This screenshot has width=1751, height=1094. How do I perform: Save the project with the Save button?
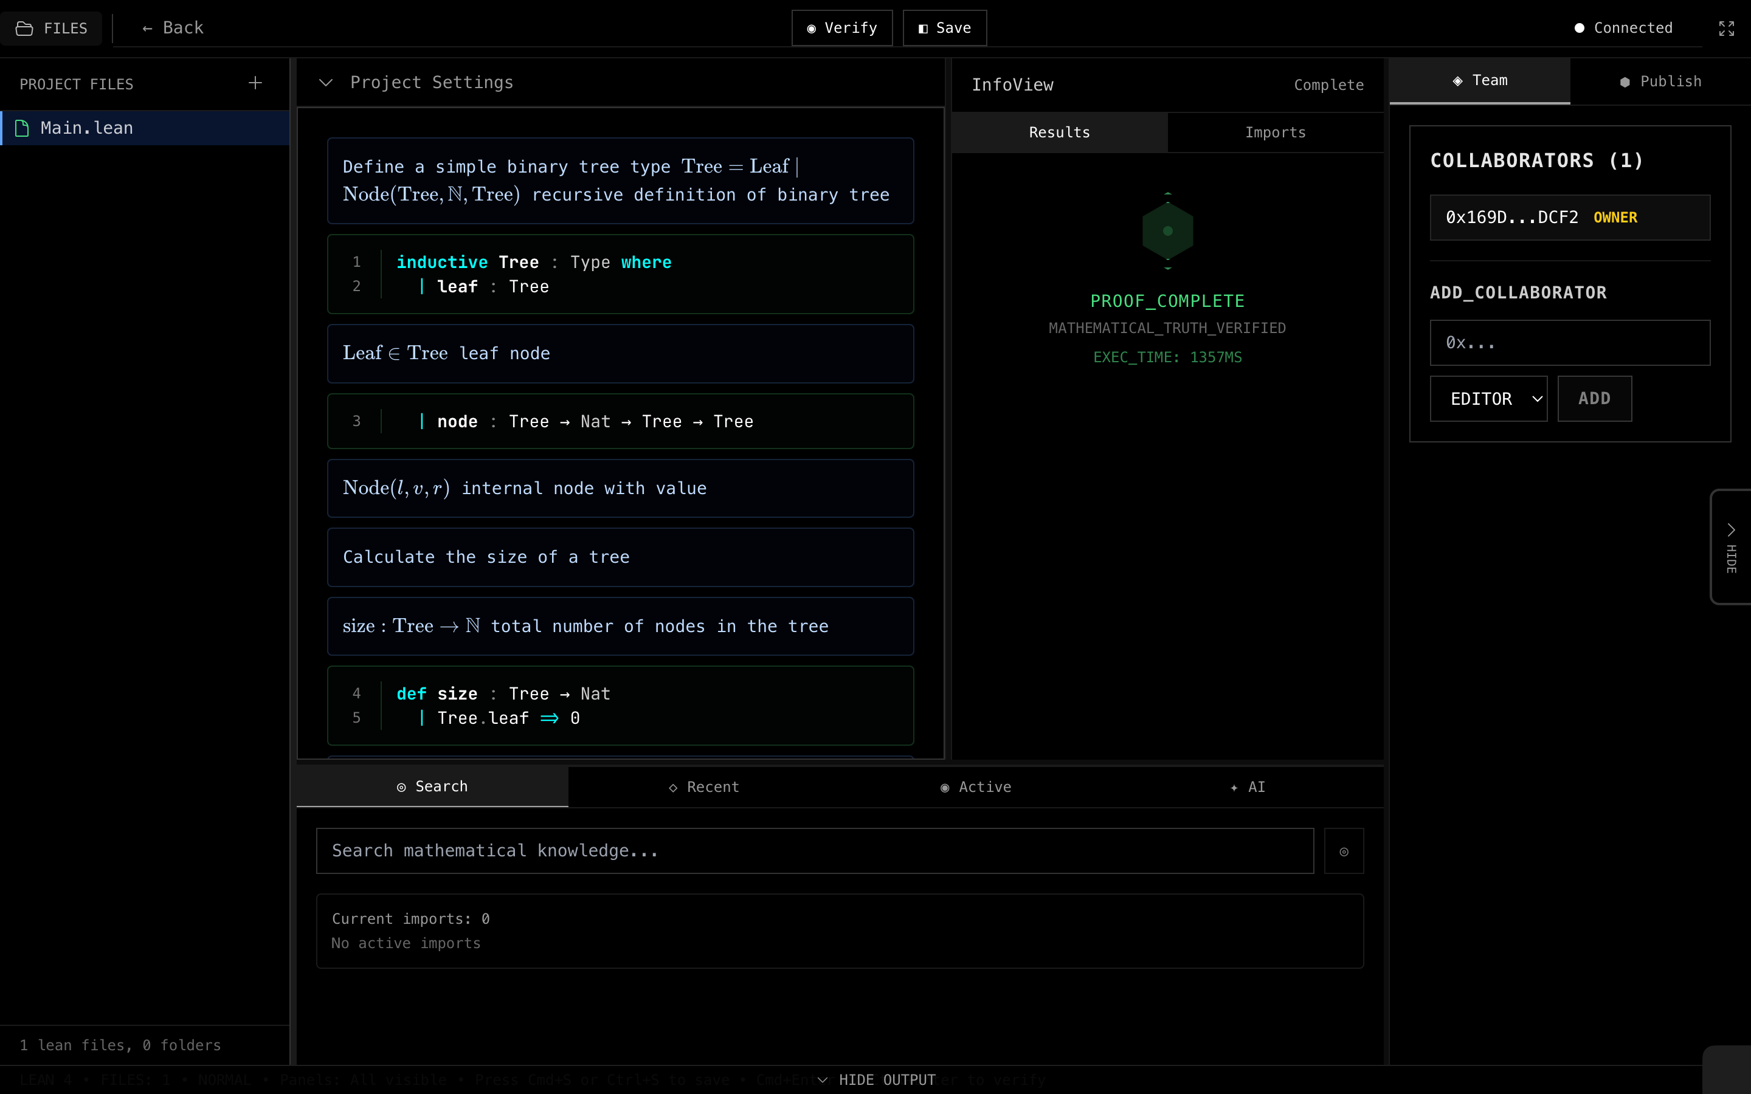[944, 28]
